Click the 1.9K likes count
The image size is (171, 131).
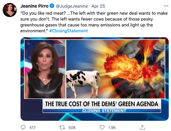[112, 127]
